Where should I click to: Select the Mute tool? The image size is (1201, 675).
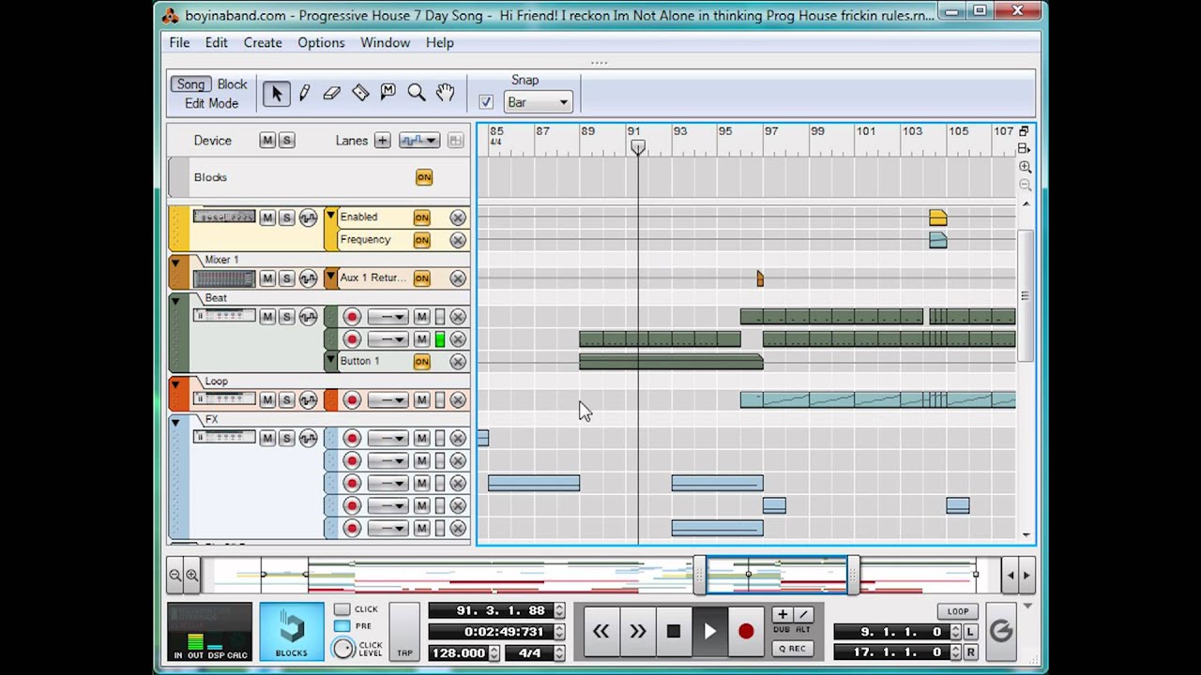click(388, 93)
